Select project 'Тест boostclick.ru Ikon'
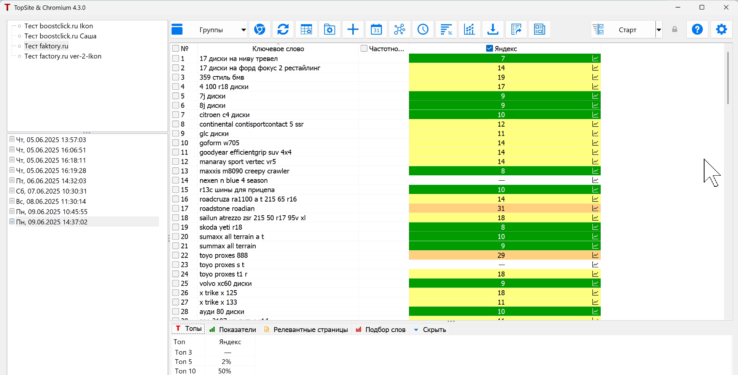This screenshot has height=375, width=738. [59, 26]
